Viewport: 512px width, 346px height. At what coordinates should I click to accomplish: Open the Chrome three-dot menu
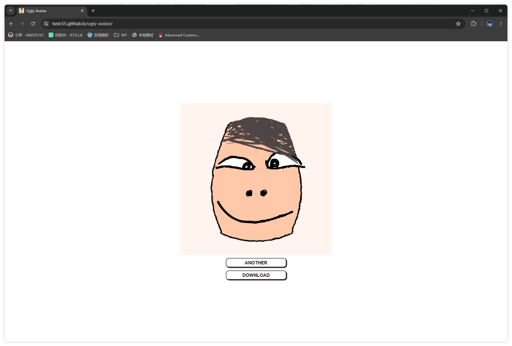pos(501,24)
